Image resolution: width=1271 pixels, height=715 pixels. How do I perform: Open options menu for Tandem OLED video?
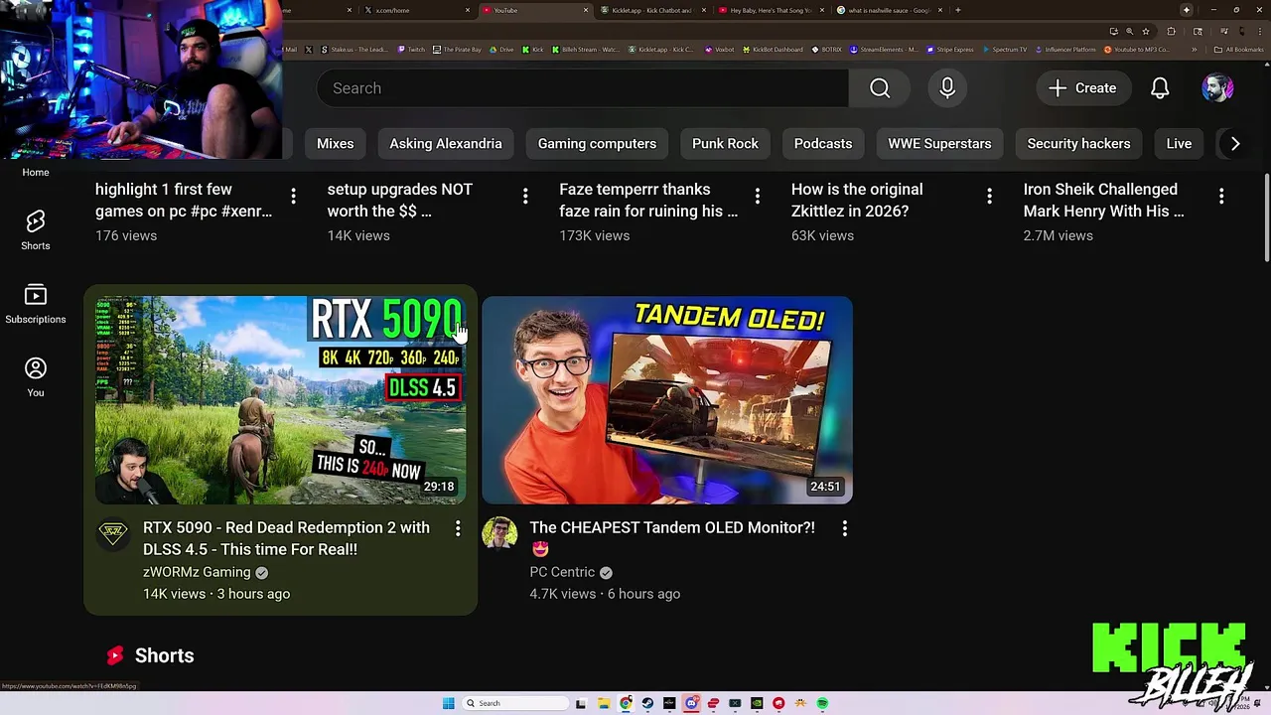[845, 529]
